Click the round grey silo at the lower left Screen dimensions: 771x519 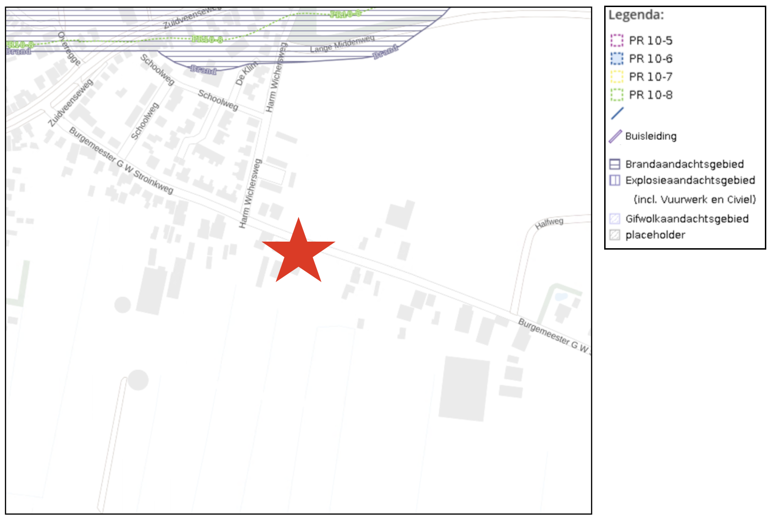click(138, 380)
